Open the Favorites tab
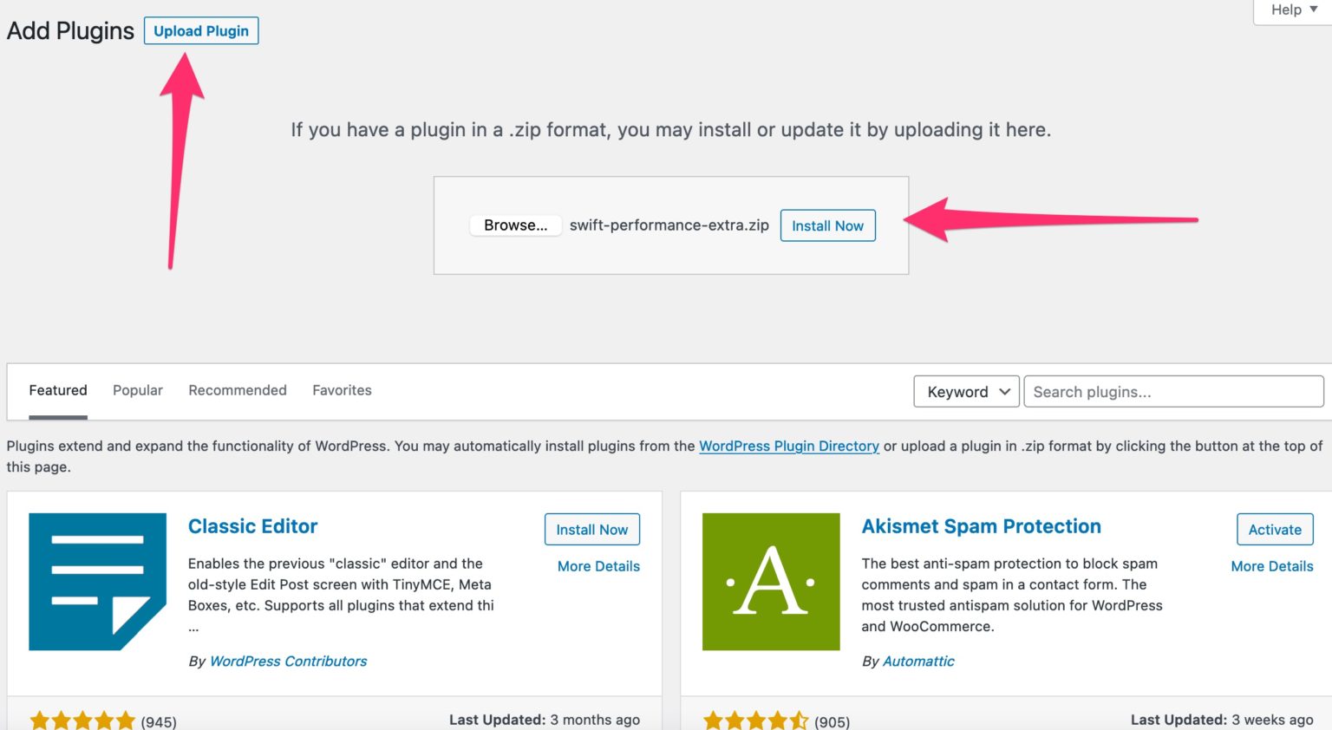The height and width of the screenshot is (730, 1332). point(342,390)
